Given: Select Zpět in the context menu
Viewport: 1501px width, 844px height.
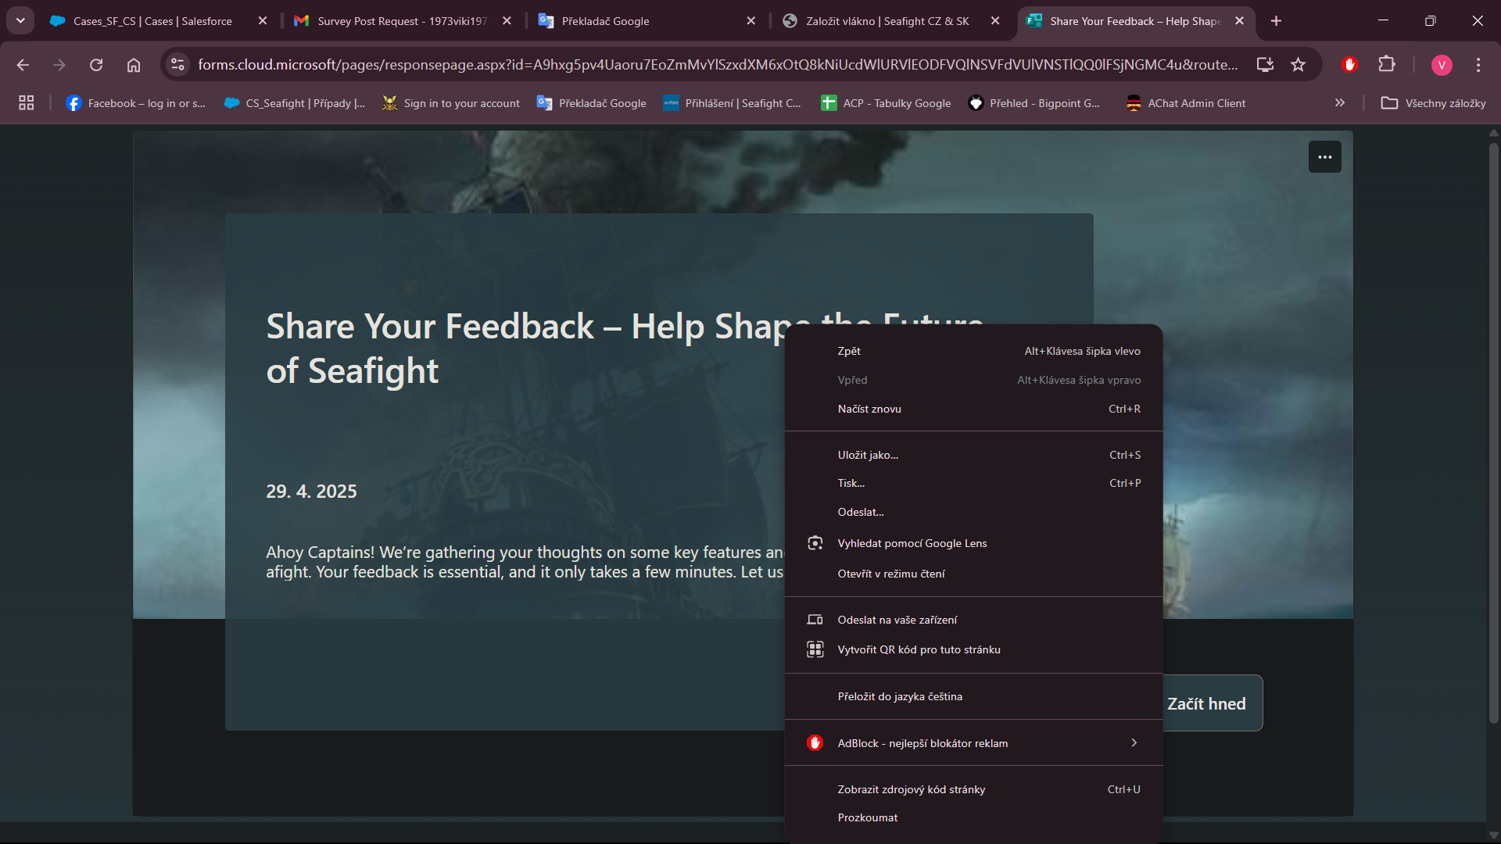Looking at the screenshot, I should 973,351.
